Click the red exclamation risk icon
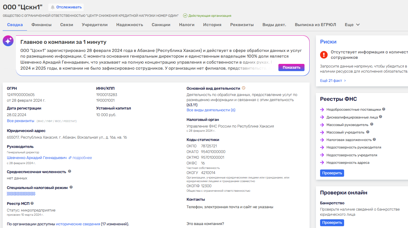Viewport: 408px width, 228px height. [324, 55]
